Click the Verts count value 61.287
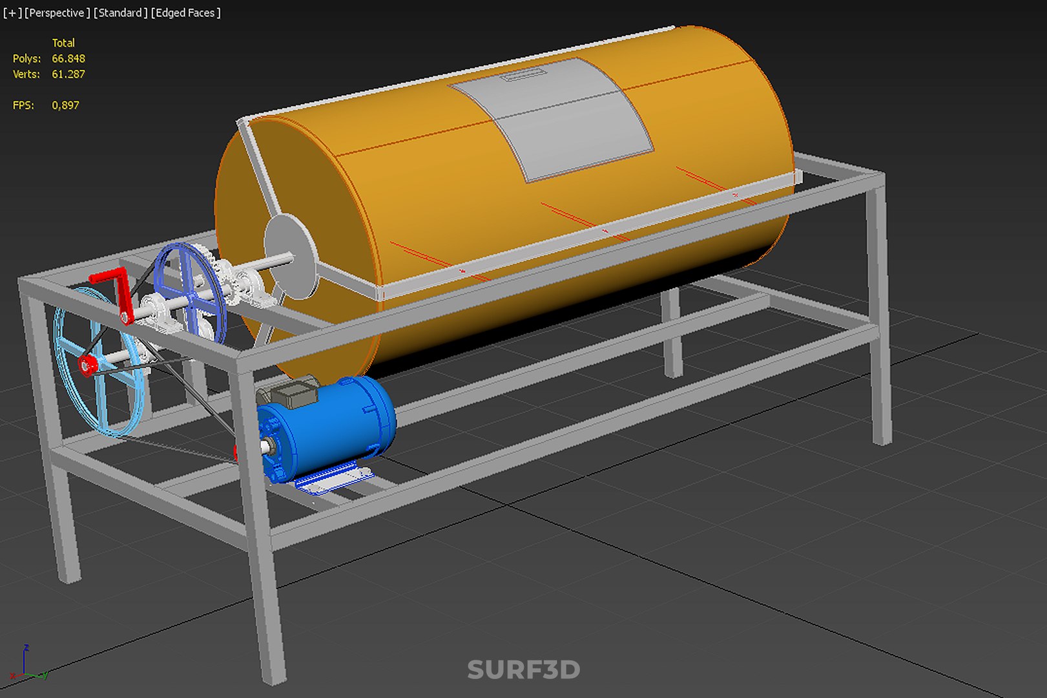1047x698 pixels. tap(68, 74)
